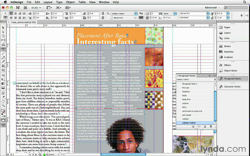Set paragraph alignment to Align Center
Image resolution: width=250 pixels, height=156 pixels.
(x=15, y=14)
